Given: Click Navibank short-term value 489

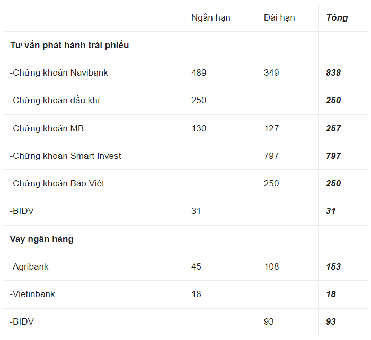Looking at the screenshot, I should 199,73.
